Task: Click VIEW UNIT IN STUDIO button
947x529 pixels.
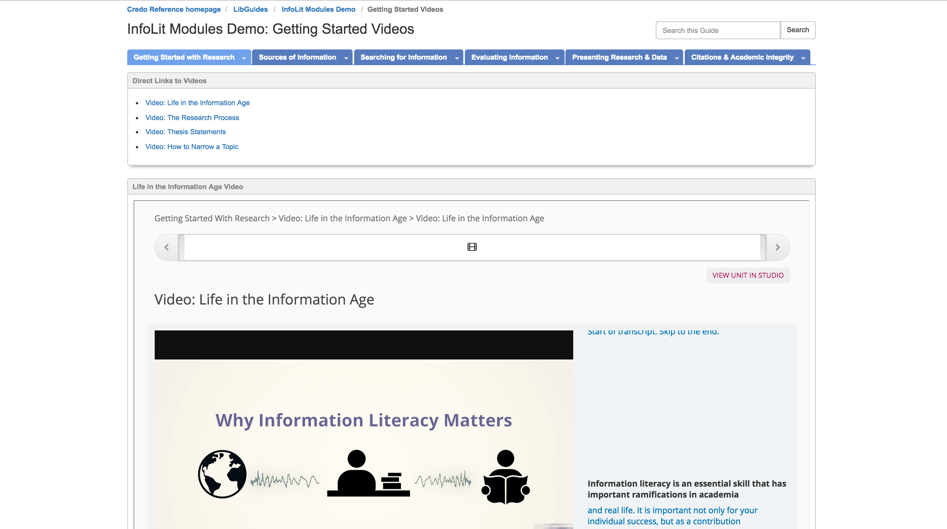Action: [x=748, y=275]
